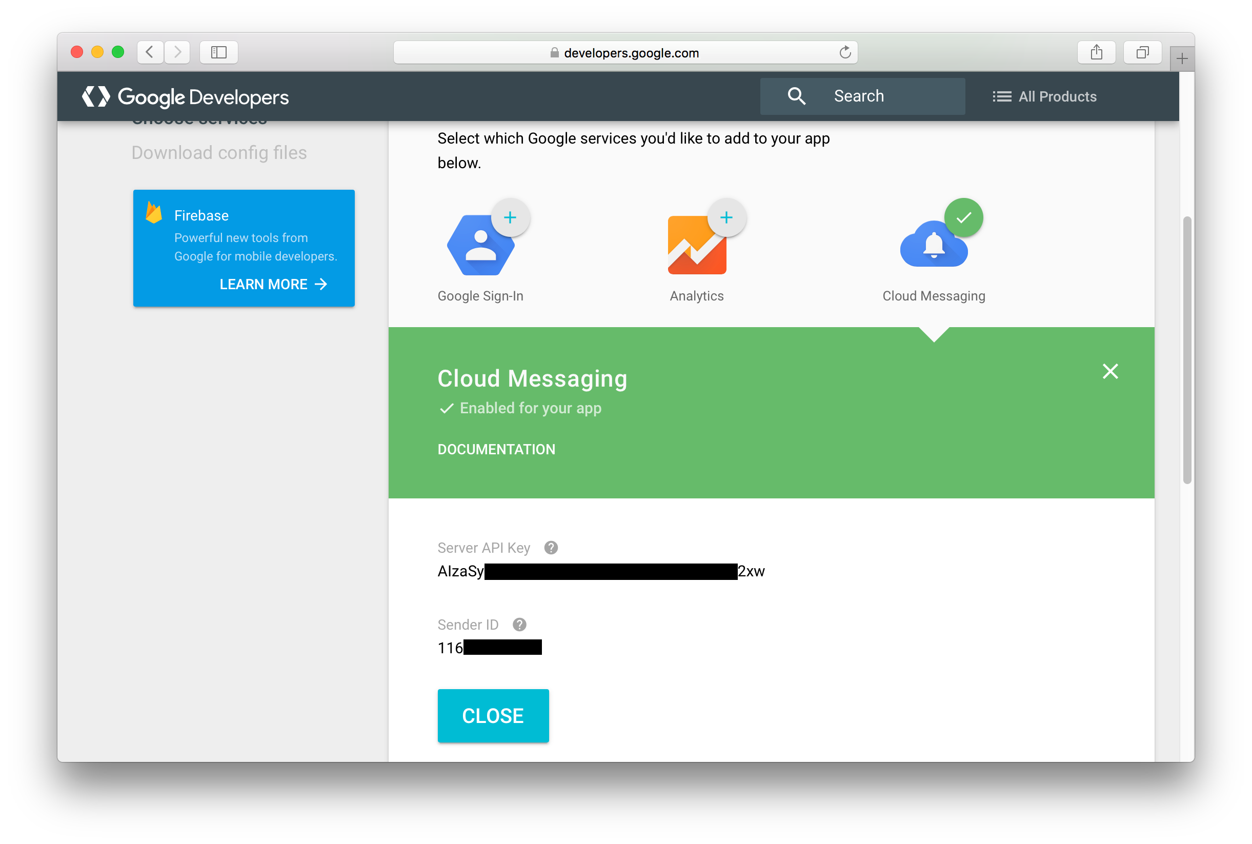Add Google Sign-In service with plus

point(510,217)
